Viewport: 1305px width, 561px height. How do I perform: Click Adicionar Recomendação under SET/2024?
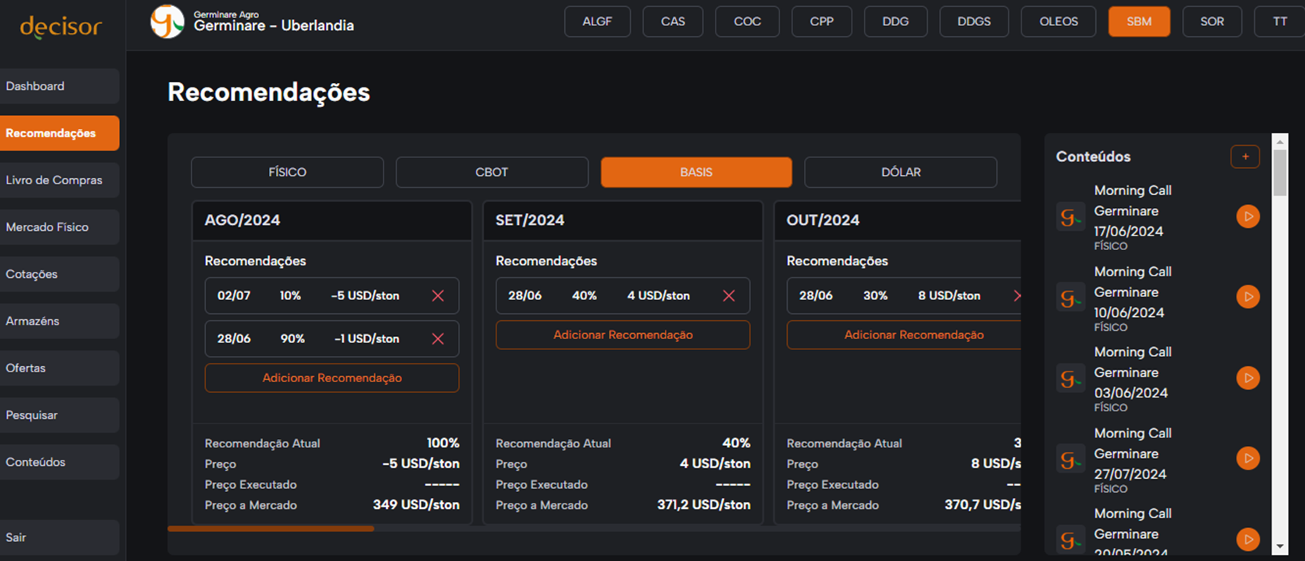(623, 335)
